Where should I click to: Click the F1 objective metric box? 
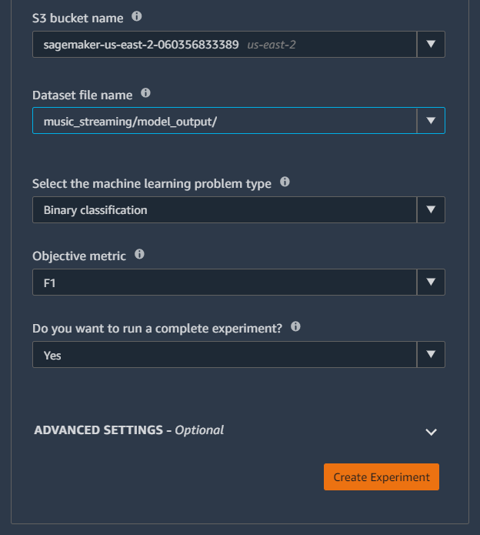pyautogui.click(x=225, y=283)
